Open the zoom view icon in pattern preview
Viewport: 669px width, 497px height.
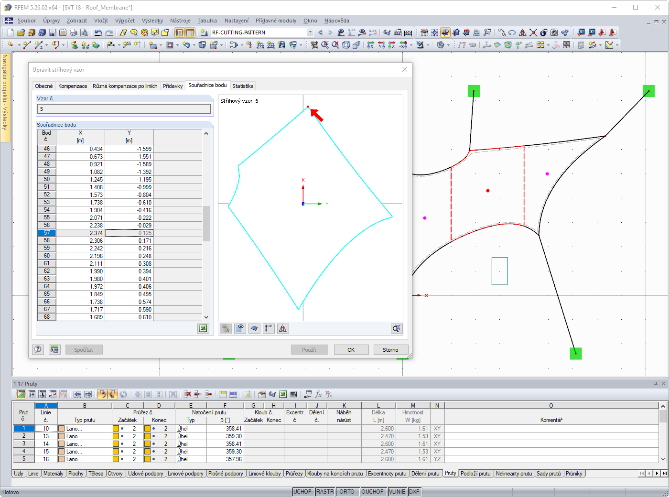pyautogui.click(x=397, y=328)
